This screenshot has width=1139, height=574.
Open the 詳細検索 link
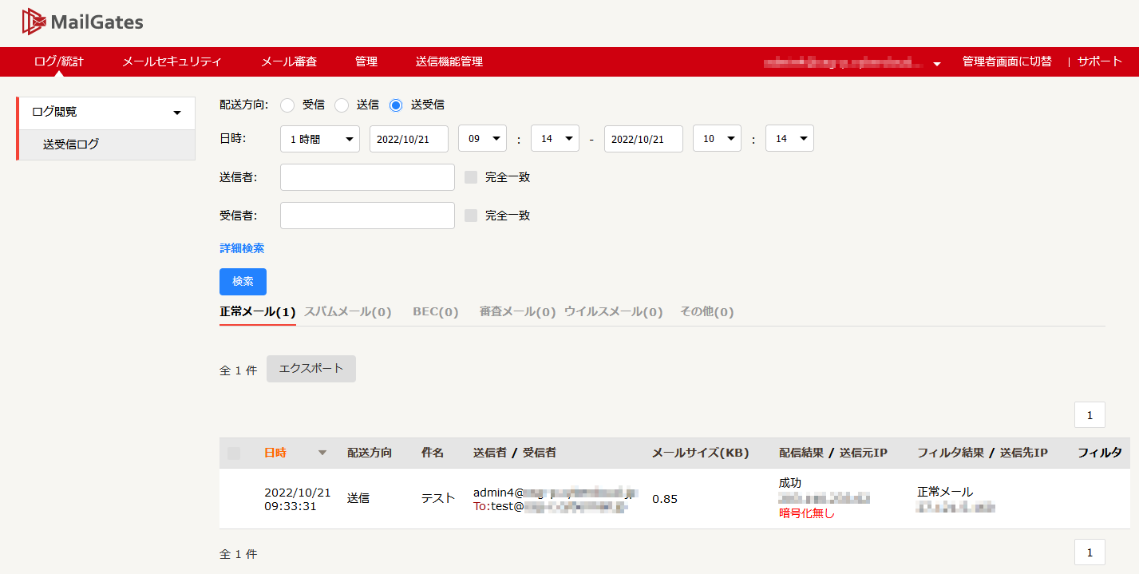[242, 248]
